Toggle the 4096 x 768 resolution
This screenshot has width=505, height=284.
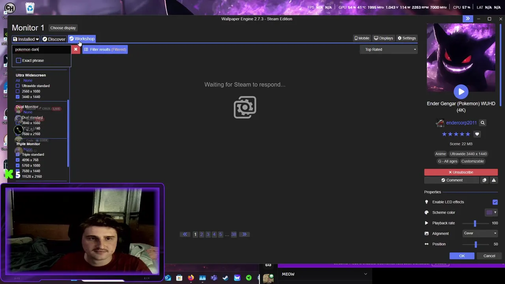click(x=18, y=160)
